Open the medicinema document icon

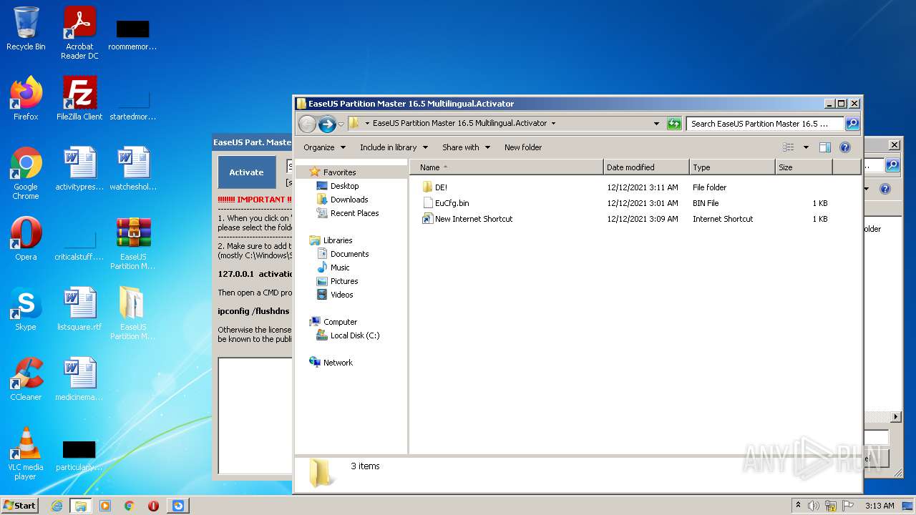pyautogui.click(x=79, y=379)
